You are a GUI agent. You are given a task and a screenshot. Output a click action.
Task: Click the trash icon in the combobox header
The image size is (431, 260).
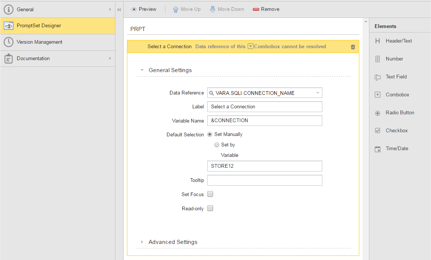(x=353, y=47)
